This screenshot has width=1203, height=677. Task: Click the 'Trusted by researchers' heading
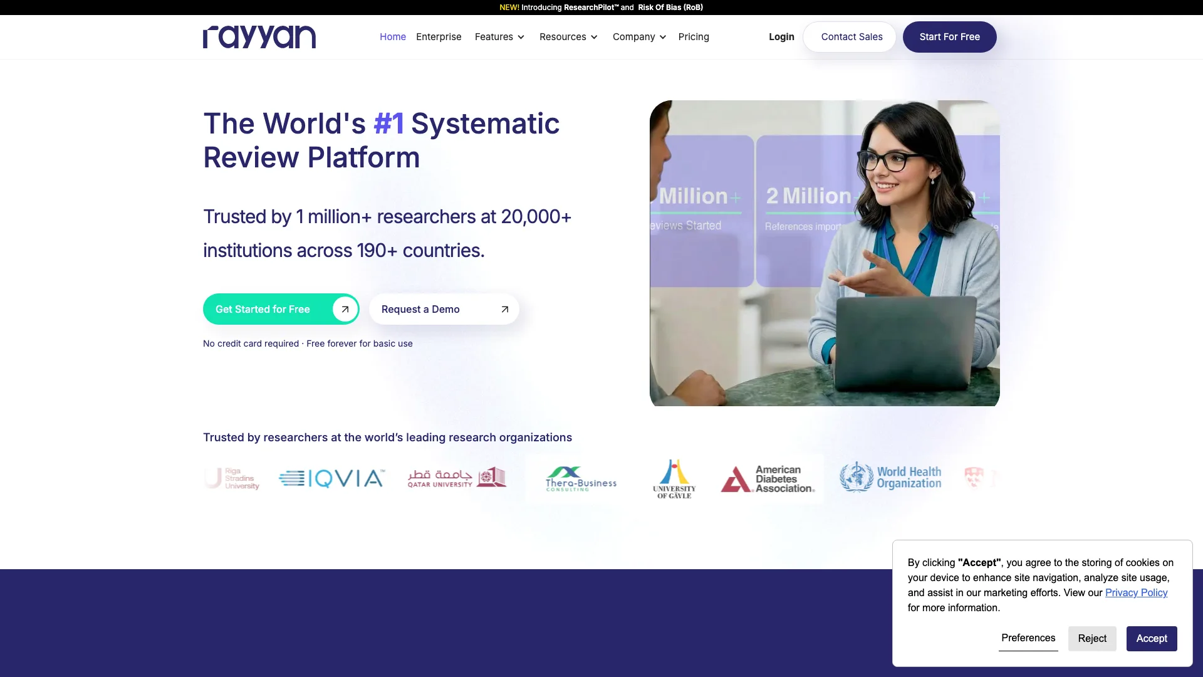pyautogui.click(x=387, y=438)
